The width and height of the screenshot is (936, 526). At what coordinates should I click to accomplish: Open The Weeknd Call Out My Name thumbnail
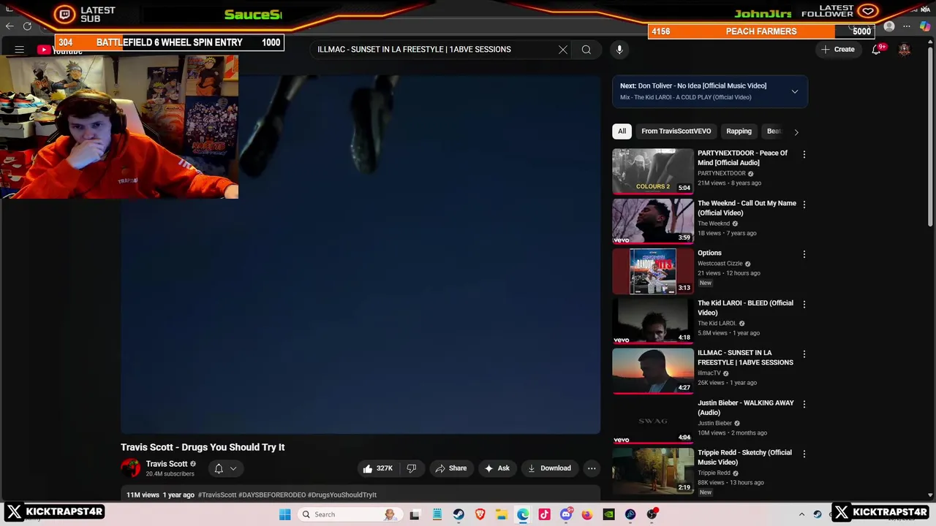(653, 221)
